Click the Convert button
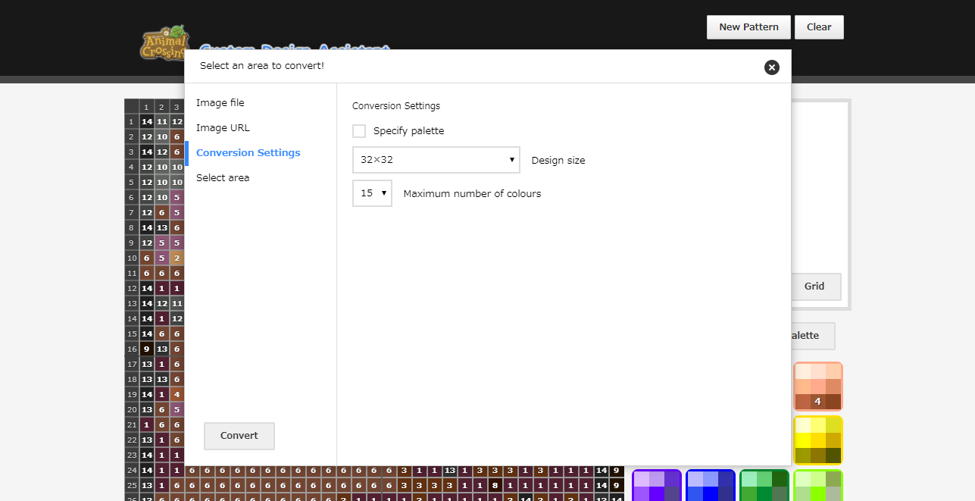 [239, 436]
